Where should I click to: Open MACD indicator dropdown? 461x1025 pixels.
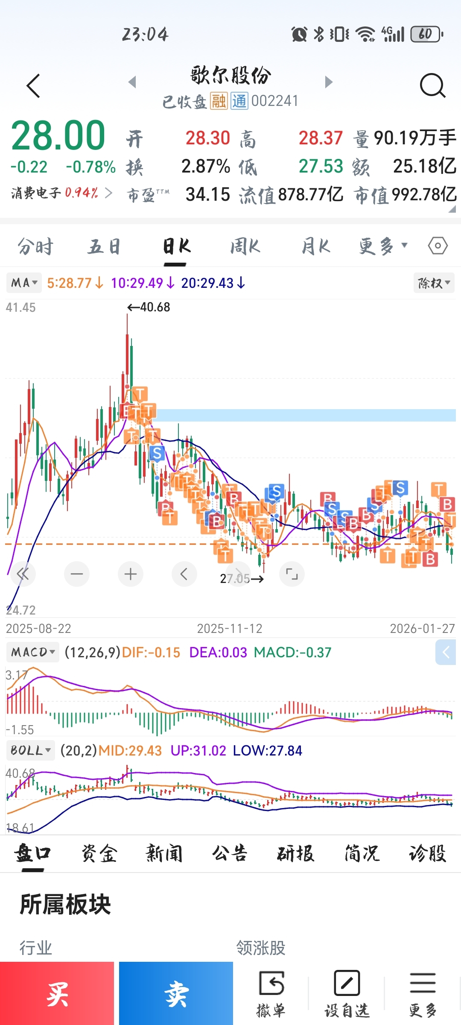[32, 652]
